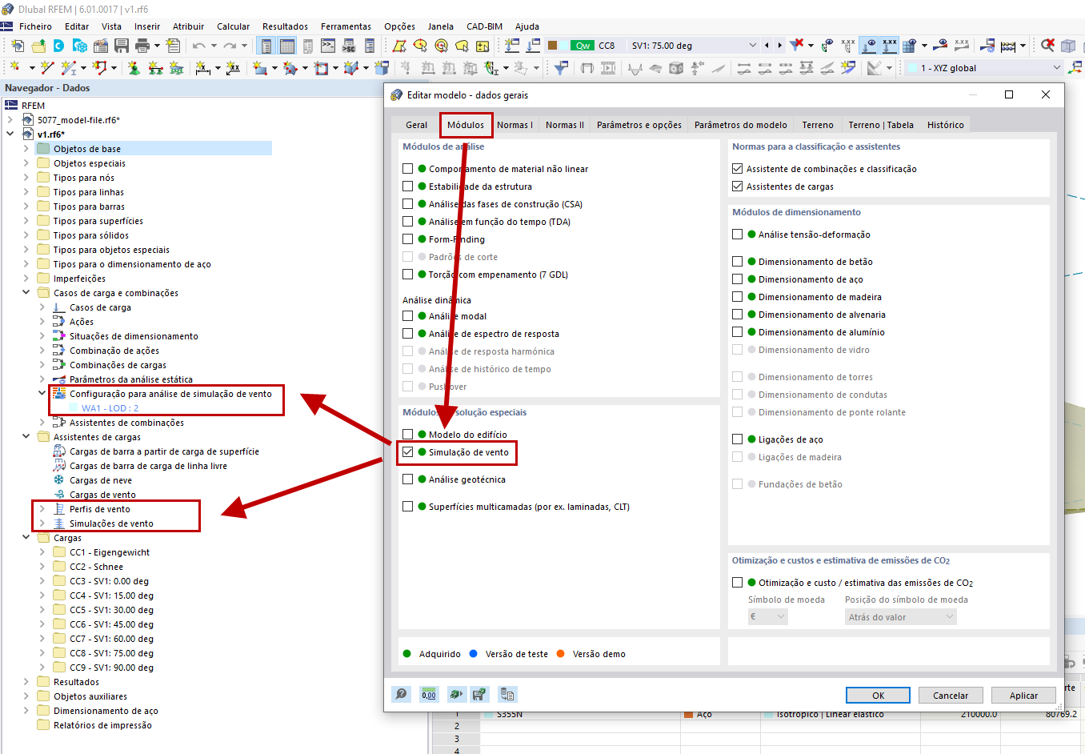Viewport: 1085px width, 754px height.
Task: Click the Cancelar button
Action: pos(951,695)
